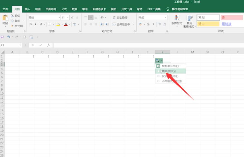Viewport: 244px width, 157px height.
Task: Click into the formula bar input
Action: (x=149, y=45)
